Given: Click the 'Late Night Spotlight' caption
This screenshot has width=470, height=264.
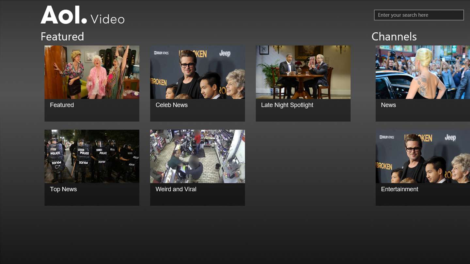Looking at the screenshot, I should coord(287,105).
